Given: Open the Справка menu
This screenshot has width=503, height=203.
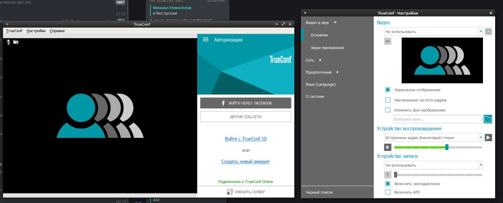Looking at the screenshot, I should (57, 31).
